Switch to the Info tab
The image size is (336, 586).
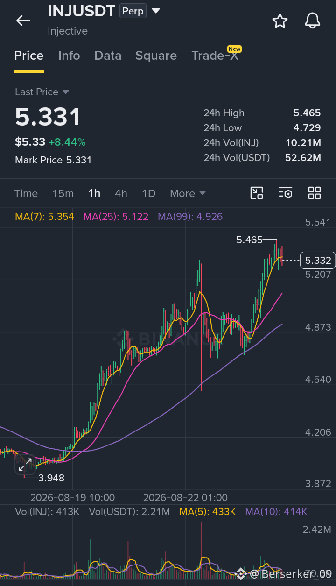click(x=69, y=56)
